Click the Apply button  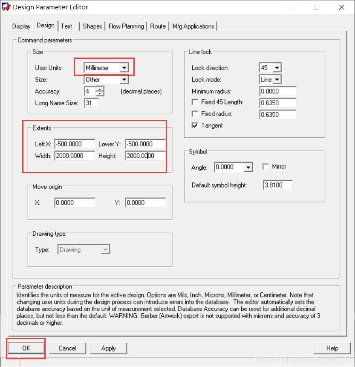pos(108,348)
